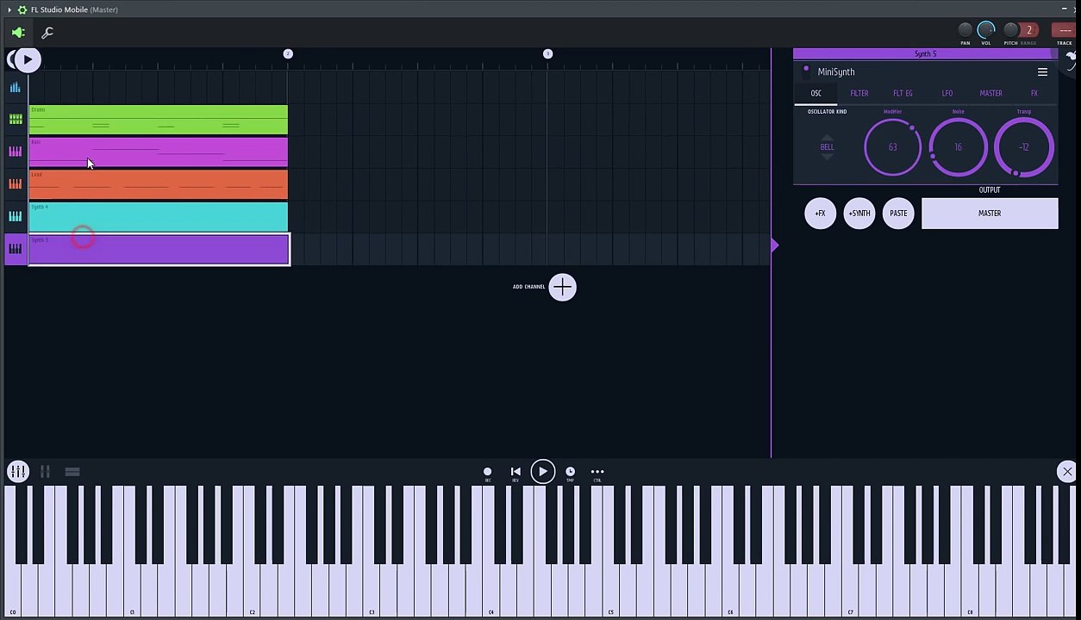This screenshot has width=1081, height=620.
Task: Open the CTRL three-dots menu
Action: click(597, 473)
